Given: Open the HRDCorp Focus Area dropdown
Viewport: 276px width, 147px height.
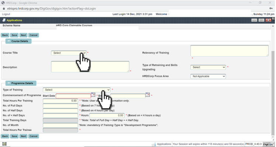Looking at the screenshot, I should [x=208, y=76].
